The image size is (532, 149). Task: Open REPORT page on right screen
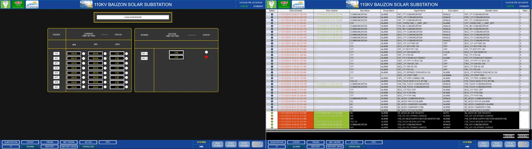(316, 147)
